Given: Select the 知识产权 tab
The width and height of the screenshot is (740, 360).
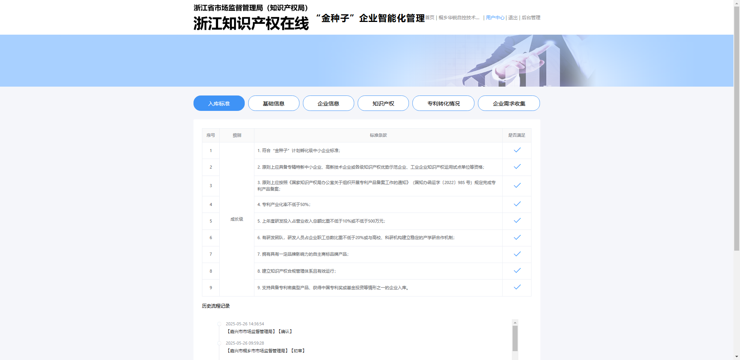Looking at the screenshot, I should (383, 103).
